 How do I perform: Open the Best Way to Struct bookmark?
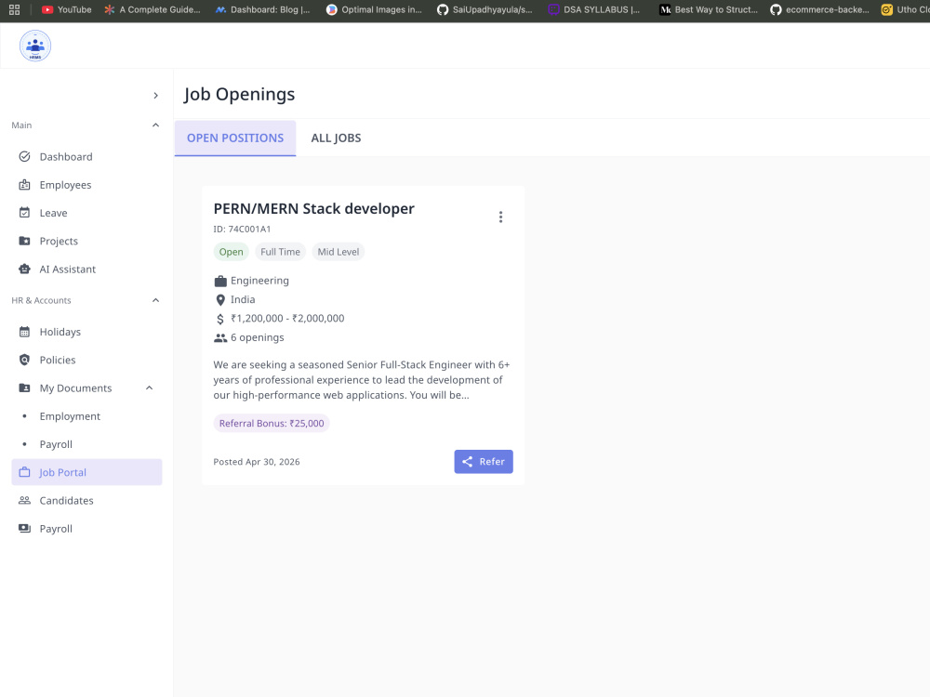click(x=709, y=9)
